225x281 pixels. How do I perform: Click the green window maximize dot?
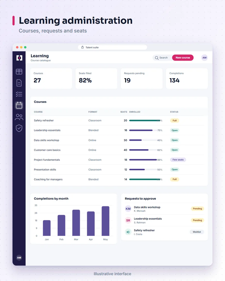click(x=25, y=47)
